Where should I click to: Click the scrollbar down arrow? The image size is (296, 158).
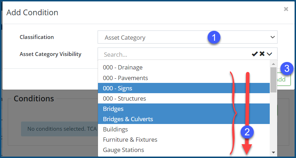(x=273, y=152)
